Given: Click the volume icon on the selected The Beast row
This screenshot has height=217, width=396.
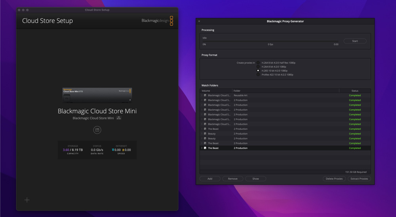Looking at the screenshot, I should (x=205, y=148).
